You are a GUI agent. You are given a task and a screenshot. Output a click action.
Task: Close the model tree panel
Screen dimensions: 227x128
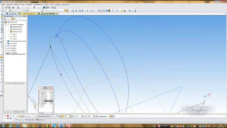click(x=26, y=16)
